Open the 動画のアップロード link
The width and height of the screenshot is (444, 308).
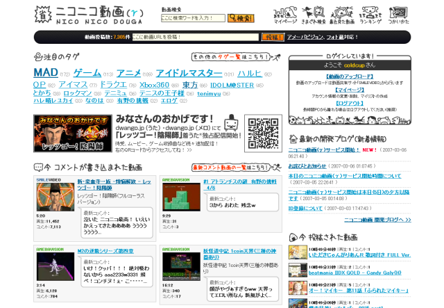350,76
